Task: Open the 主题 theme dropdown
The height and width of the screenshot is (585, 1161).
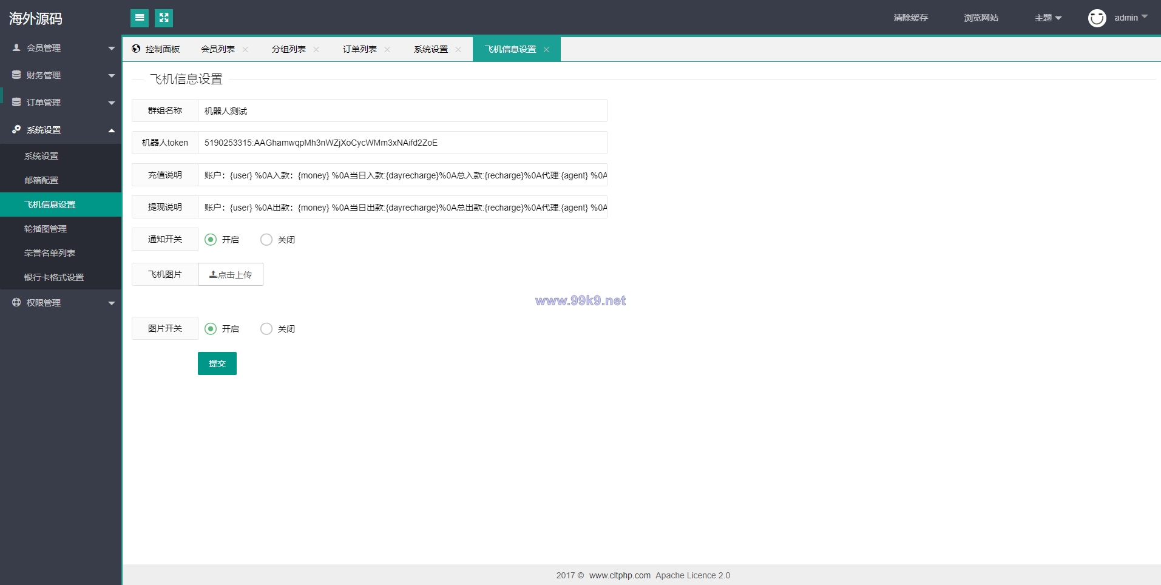Action: (1048, 18)
